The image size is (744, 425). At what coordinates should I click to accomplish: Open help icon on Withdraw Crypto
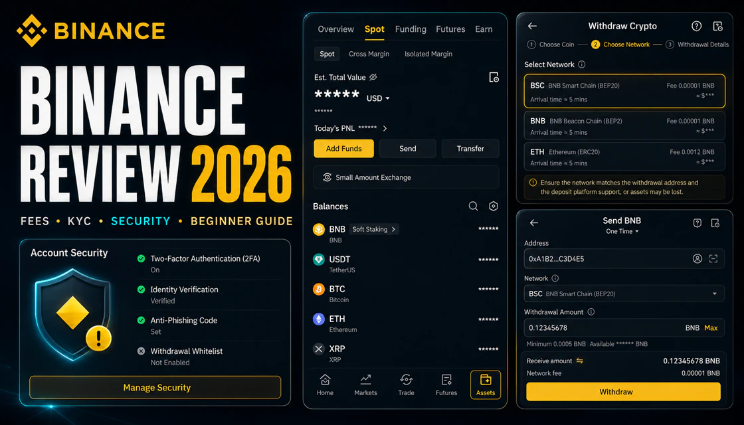coord(697,26)
